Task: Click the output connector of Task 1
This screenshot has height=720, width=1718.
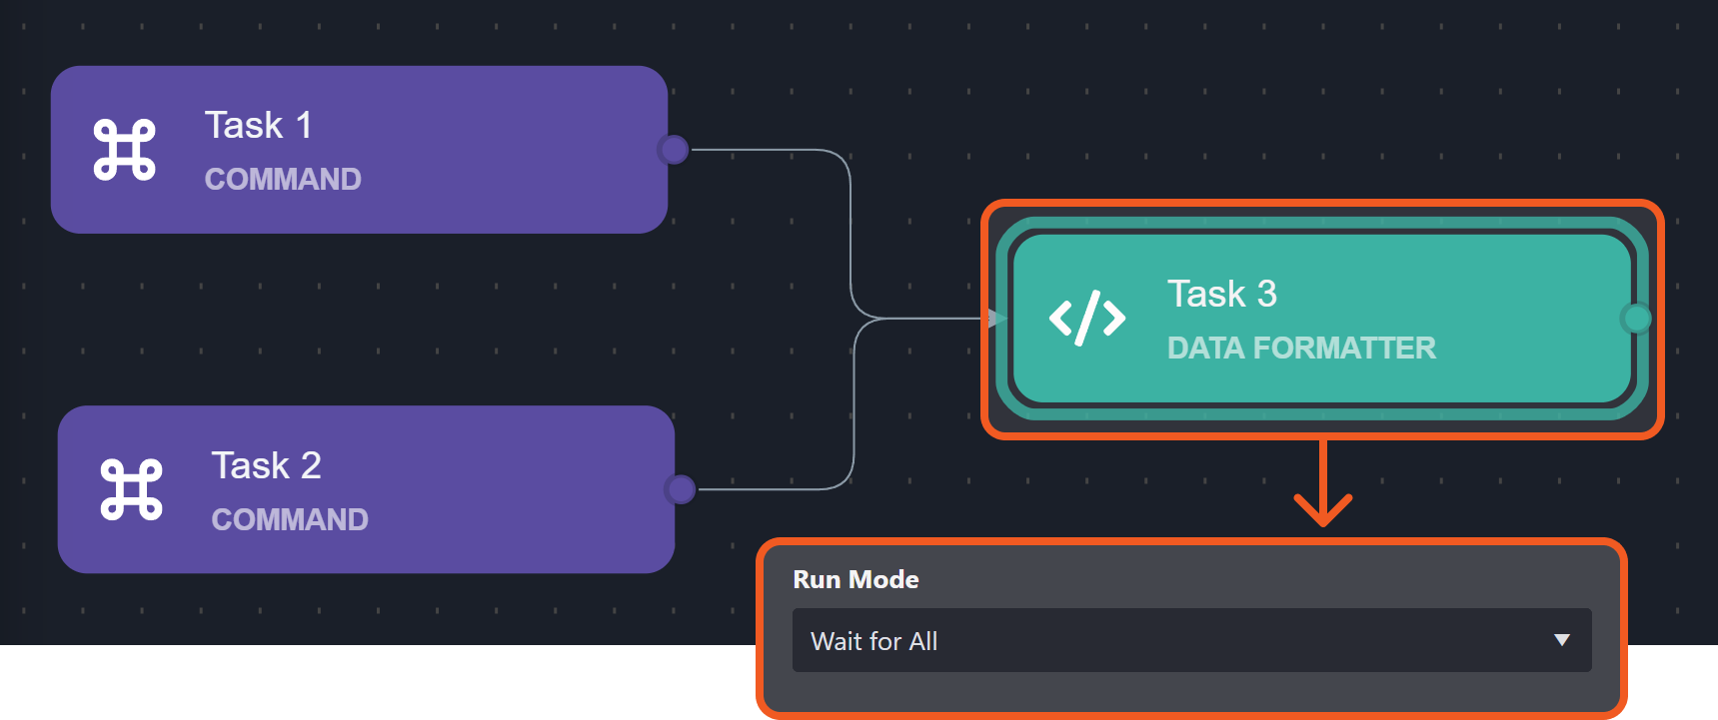Action: point(674,150)
